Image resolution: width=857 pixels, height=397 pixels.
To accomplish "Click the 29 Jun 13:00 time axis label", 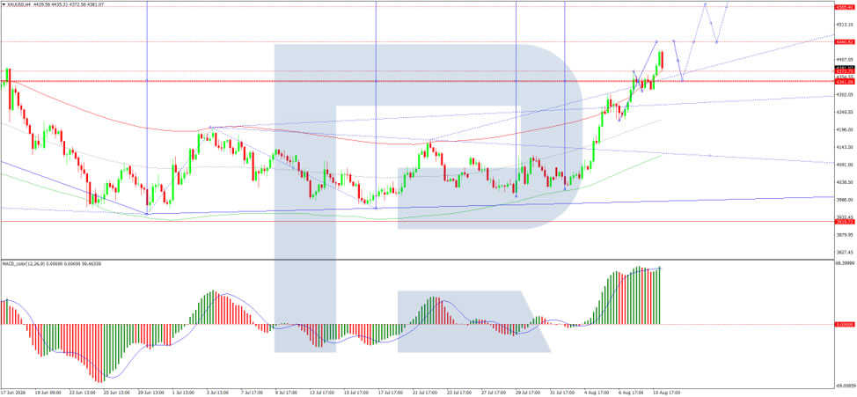I will tap(150, 393).
